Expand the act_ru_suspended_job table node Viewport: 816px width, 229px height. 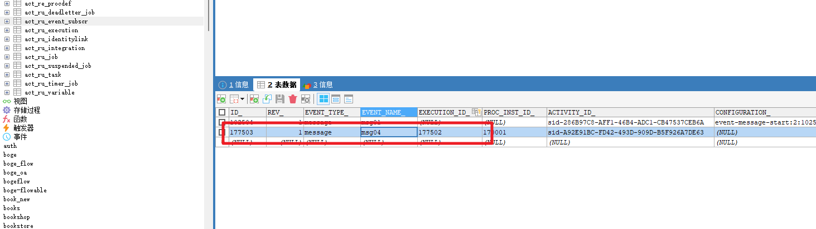(x=7, y=66)
